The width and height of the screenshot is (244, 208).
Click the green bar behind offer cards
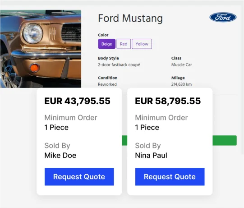tap(225, 140)
